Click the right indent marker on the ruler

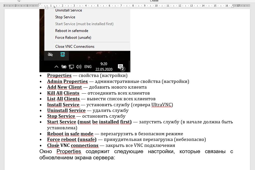point(232,6)
